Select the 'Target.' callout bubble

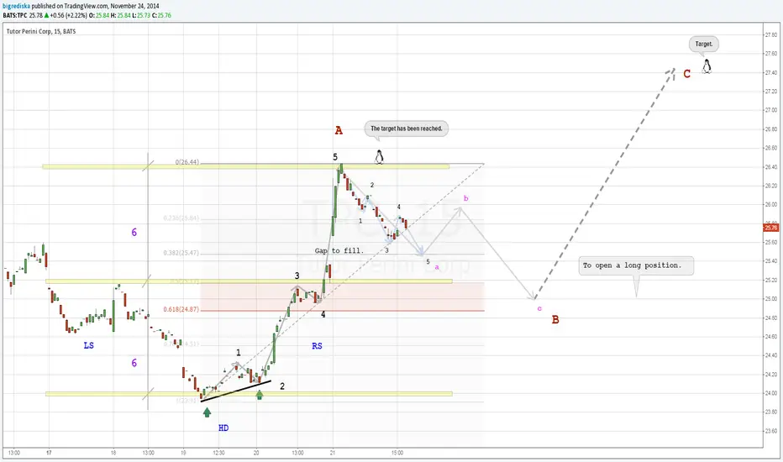[x=704, y=44]
